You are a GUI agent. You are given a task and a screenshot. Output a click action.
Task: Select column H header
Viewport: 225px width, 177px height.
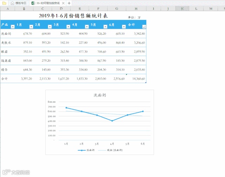(x=136, y=9)
